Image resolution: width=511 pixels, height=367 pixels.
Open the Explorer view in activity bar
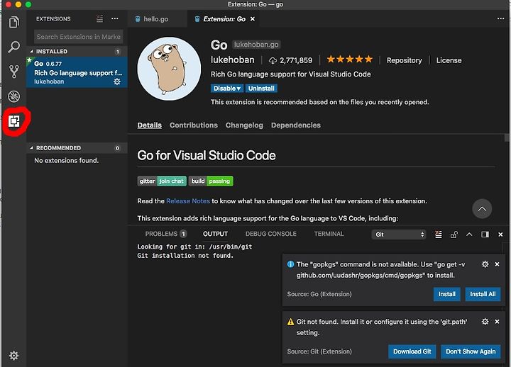[13, 22]
